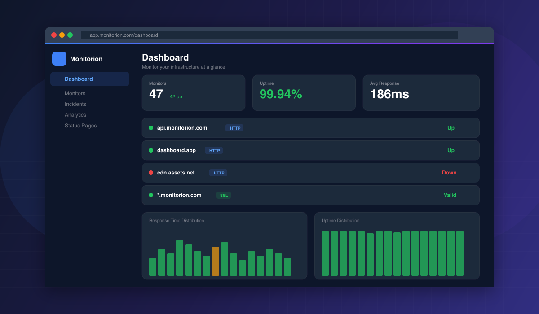Viewport: 539px width, 314px height.
Task: Open the Monitors 47 stat card
Action: click(x=194, y=93)
